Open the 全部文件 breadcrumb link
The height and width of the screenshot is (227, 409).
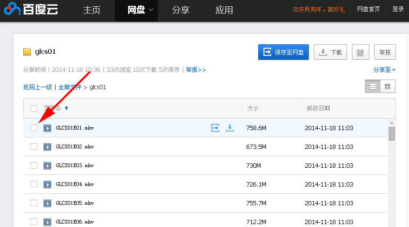[x=70, y=87]
